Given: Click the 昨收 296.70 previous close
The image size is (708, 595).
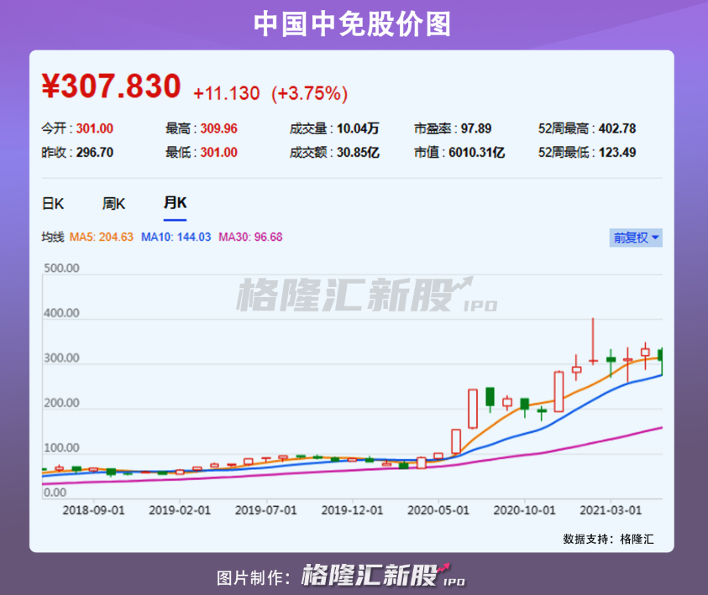Looking at the screenshot, I should click(77, 153).
